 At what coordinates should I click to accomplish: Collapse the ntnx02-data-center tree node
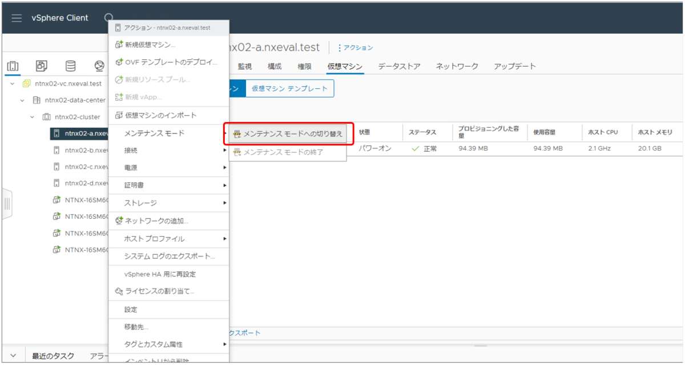[22, 100]
